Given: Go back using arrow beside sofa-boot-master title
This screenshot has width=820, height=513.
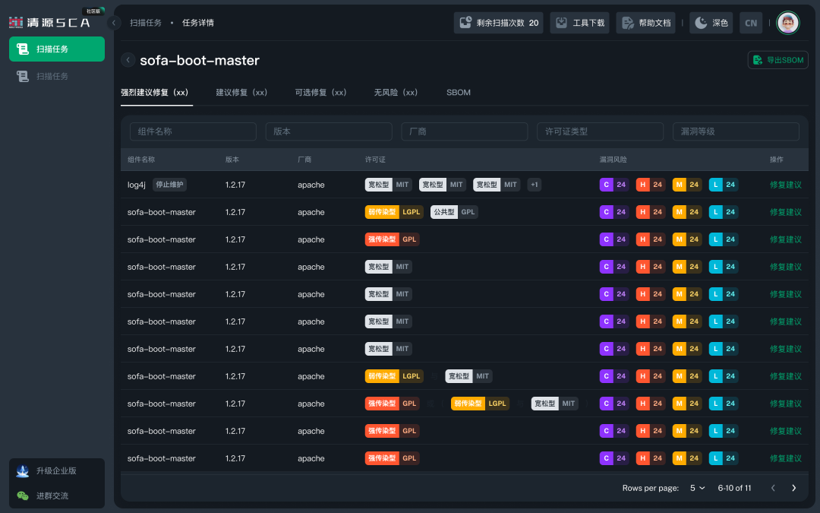Looking at the screenshot, I should [128, 60].
